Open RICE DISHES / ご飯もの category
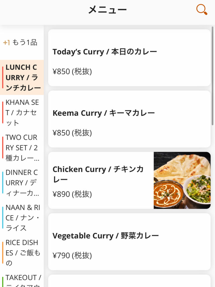 [22, 253]
